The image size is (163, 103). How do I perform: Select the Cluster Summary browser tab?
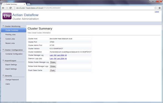(x=14, y=4)
